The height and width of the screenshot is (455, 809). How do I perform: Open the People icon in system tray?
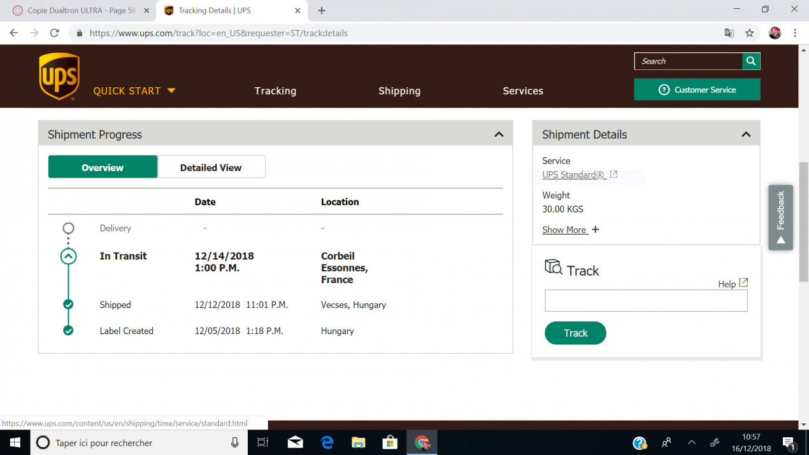pos(666,443)
